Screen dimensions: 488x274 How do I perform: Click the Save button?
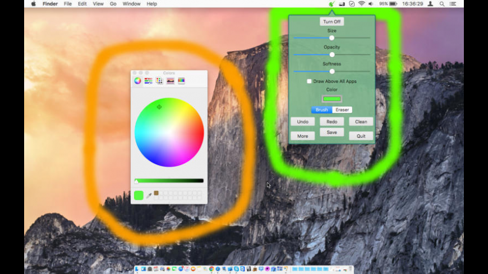[332, 132]
